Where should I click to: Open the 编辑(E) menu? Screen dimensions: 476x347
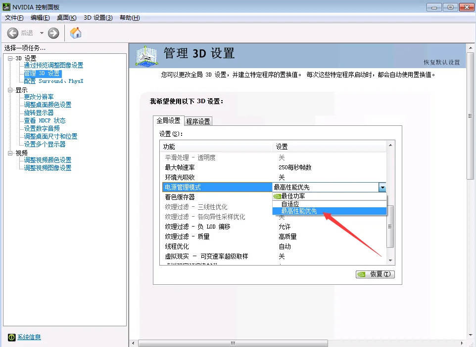click(x=40, y=18)
